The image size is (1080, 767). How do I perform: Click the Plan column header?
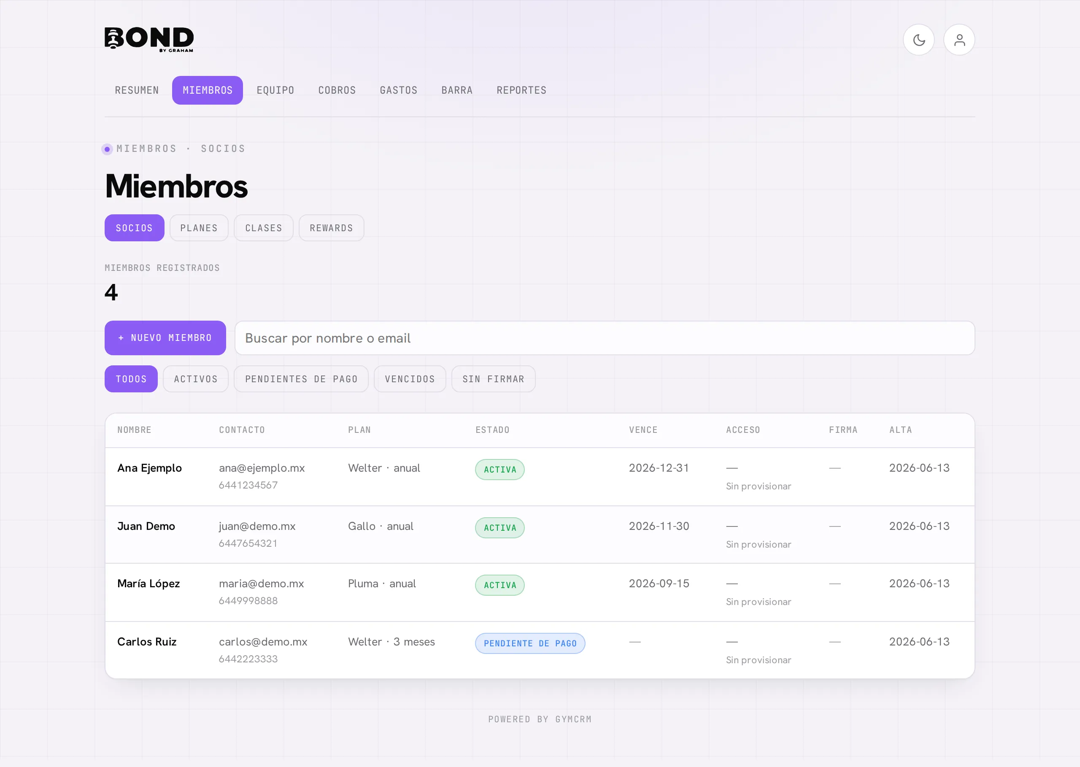click(x=359, y=430)
